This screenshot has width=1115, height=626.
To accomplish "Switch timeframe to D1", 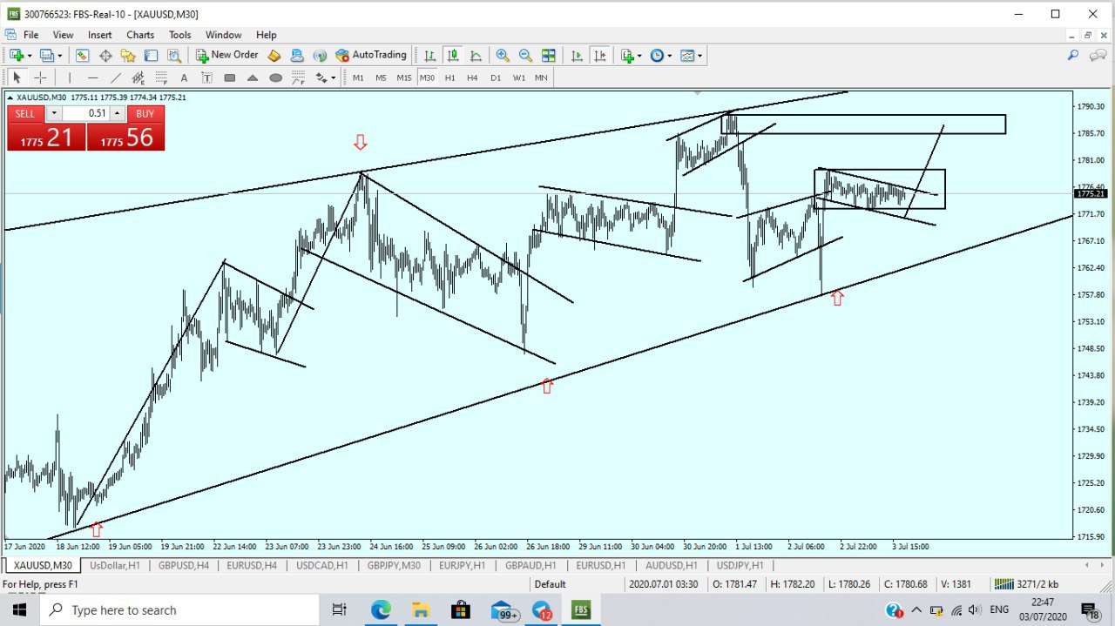I will click(x=496, y=78).
